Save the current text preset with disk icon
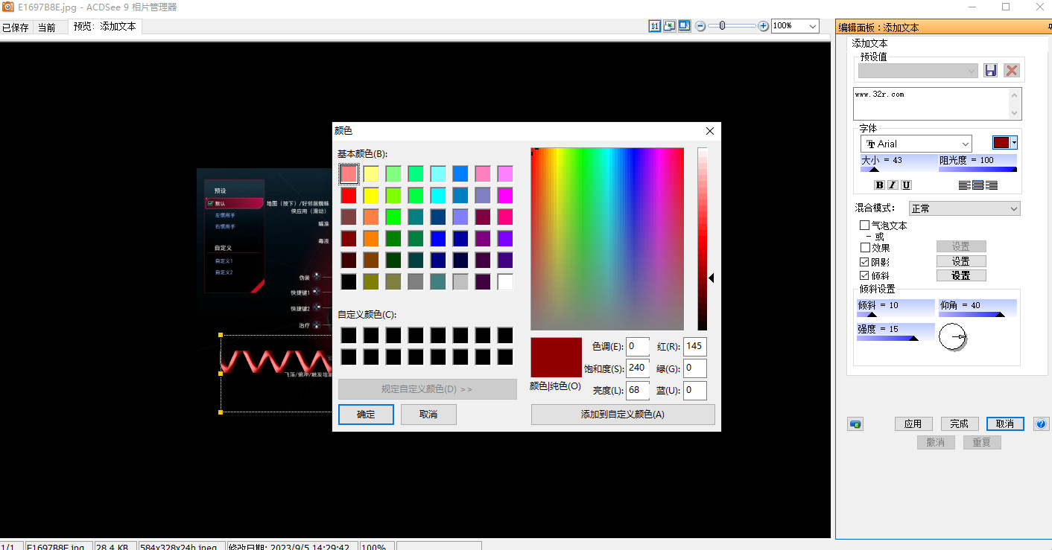The width and height of the screenshot is (1052, 550). [x=990, y=70]
